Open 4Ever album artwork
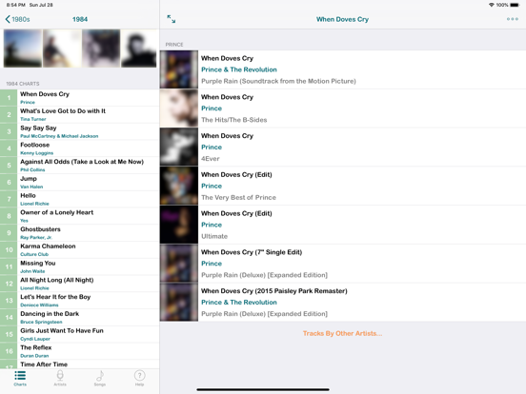 (179, 148)
